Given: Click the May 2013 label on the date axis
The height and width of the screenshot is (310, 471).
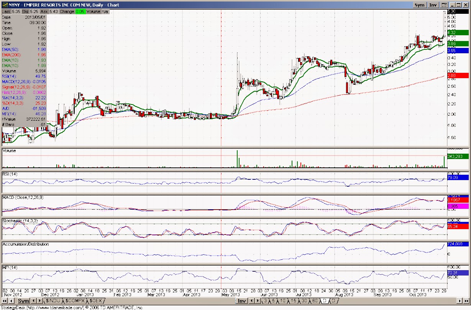Looking at the screenshot, I should (x=230, y=295).
